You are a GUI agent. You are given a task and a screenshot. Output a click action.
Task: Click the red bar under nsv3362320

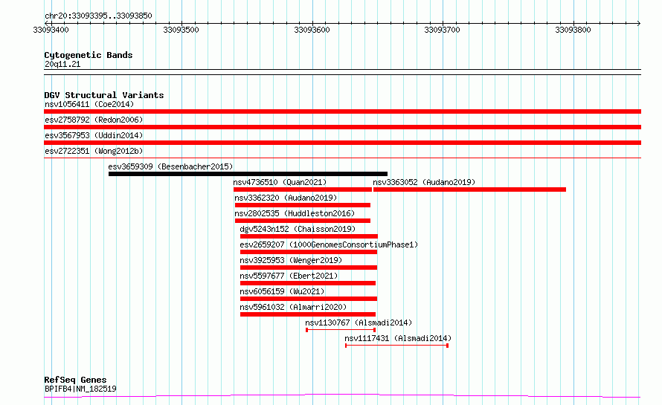coord(303,205)
